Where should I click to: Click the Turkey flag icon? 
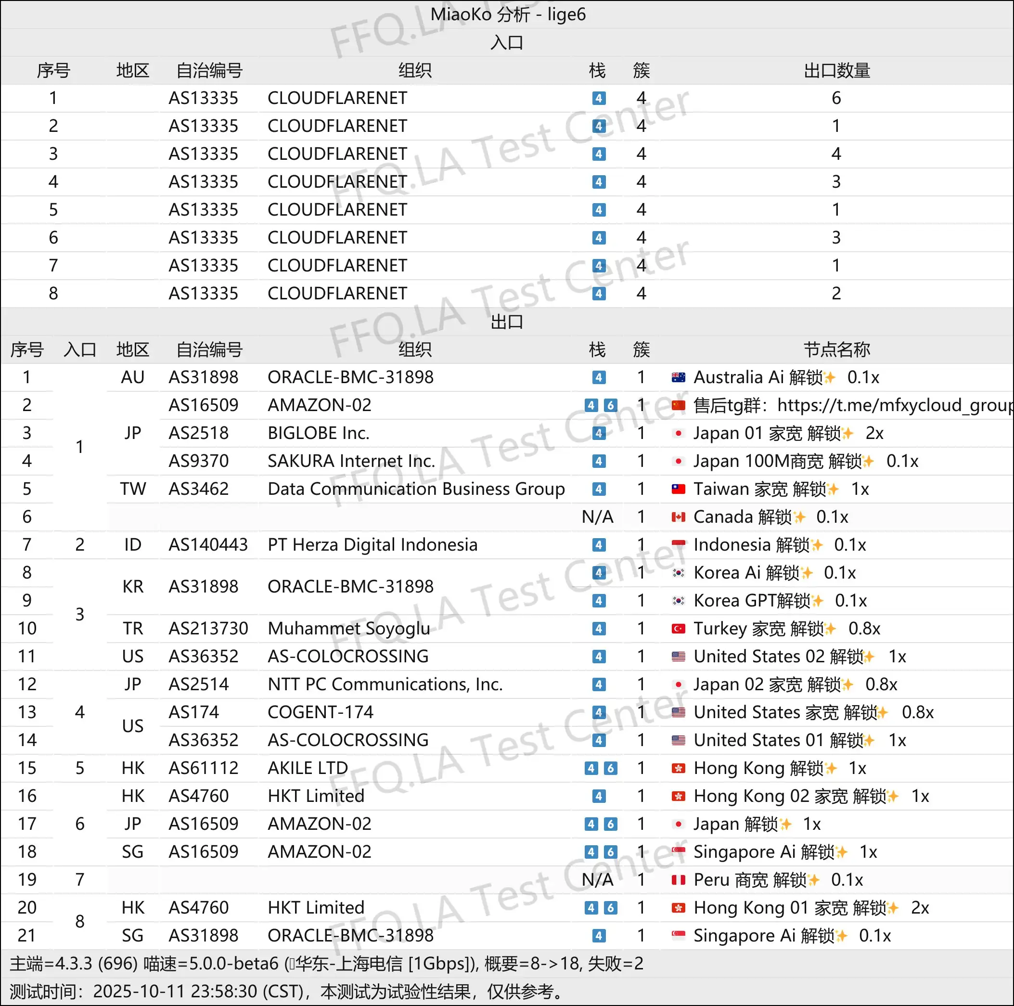pos(678,629)
